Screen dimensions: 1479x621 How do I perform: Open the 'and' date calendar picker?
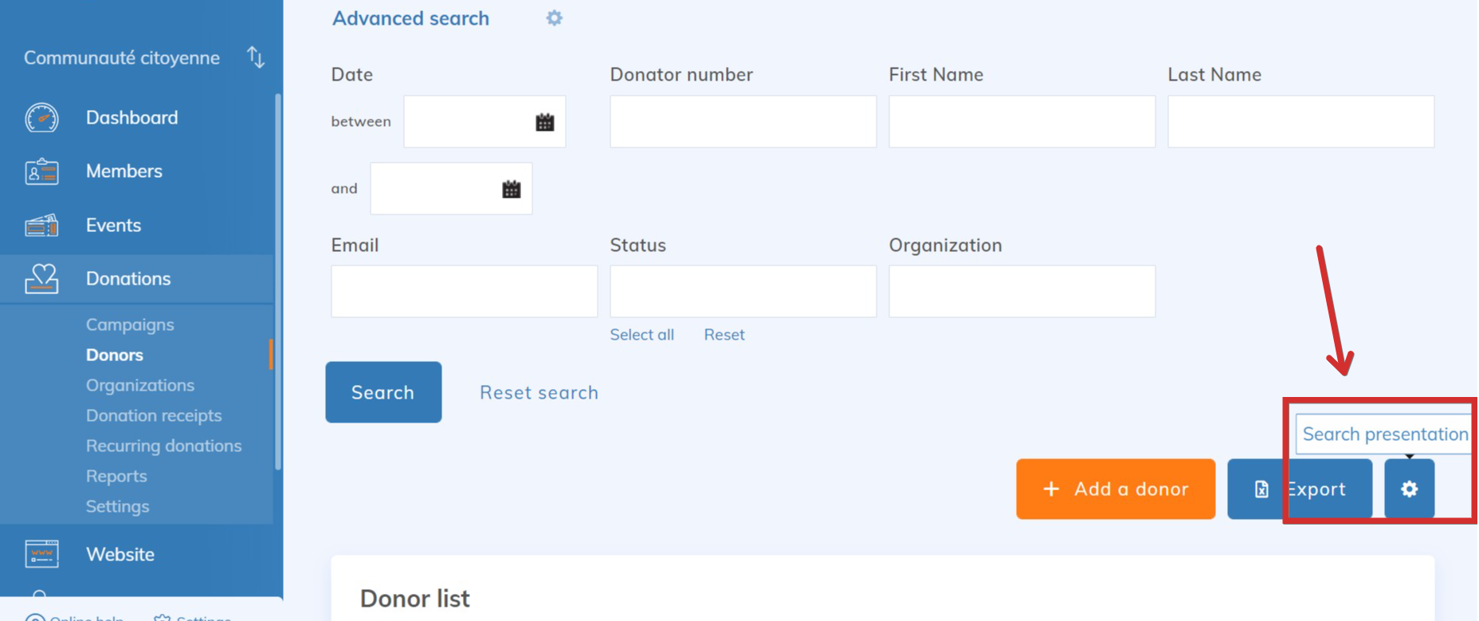[x=512, y=189]
